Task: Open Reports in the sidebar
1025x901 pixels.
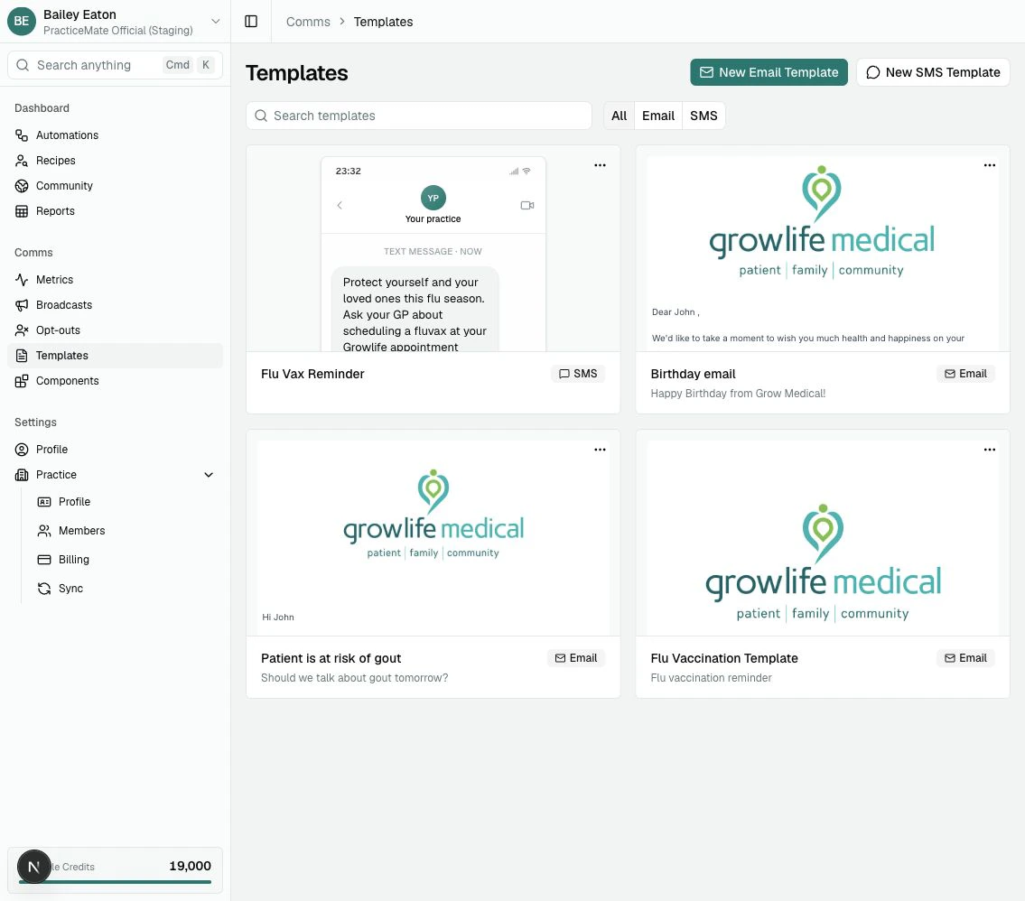Action: (115, 211)
